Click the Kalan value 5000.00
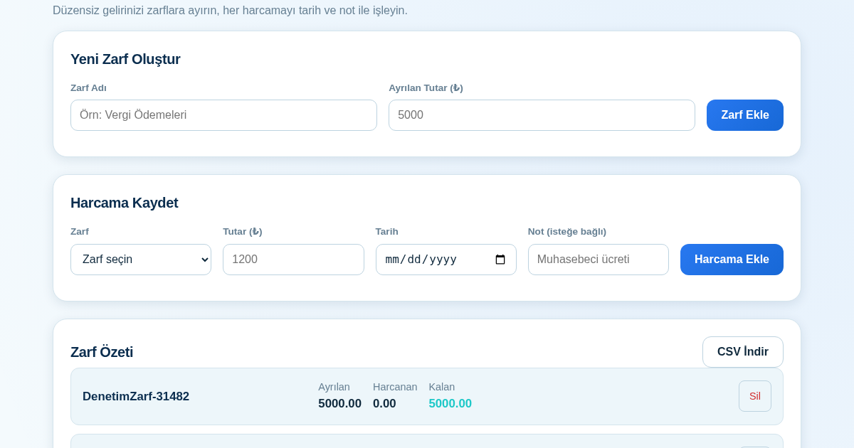 (450, 404)
